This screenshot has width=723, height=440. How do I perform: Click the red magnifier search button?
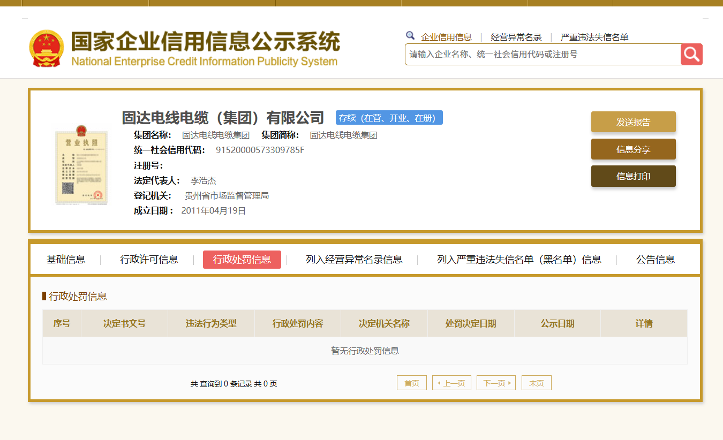tap(691, 54)
